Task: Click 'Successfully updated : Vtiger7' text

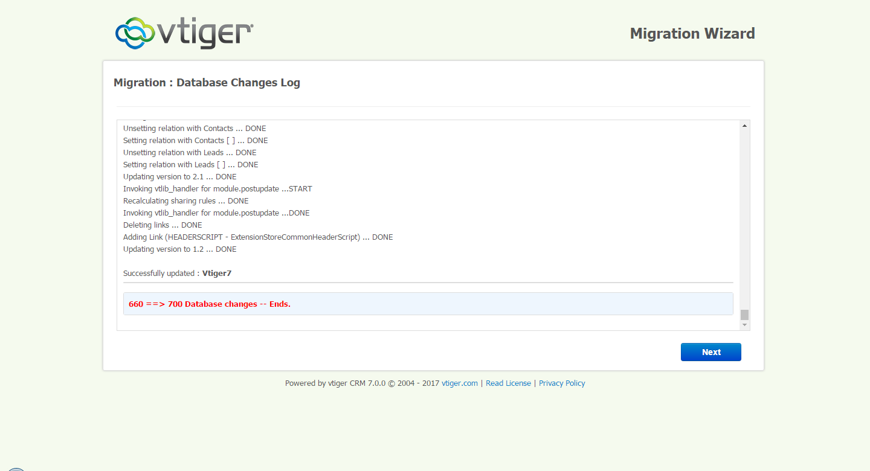Action: (177, 274)
